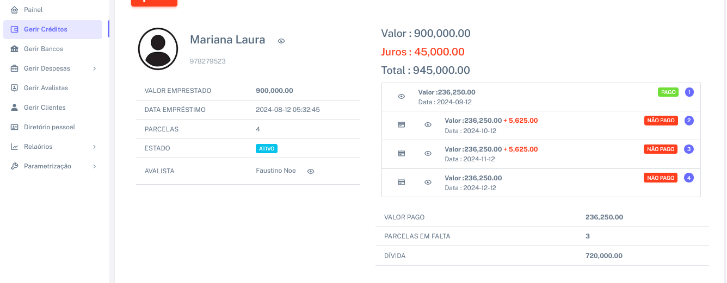Screen dimensions: 727x283
Task: Expand the Parametrização submenu chevron
Action: pyautogui.click(x=94, y=166)
